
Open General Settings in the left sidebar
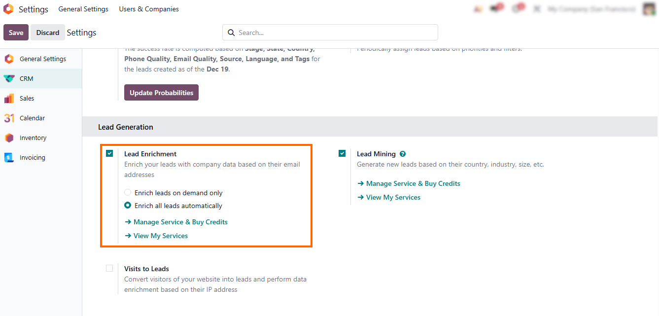click(x=42, y=59)
